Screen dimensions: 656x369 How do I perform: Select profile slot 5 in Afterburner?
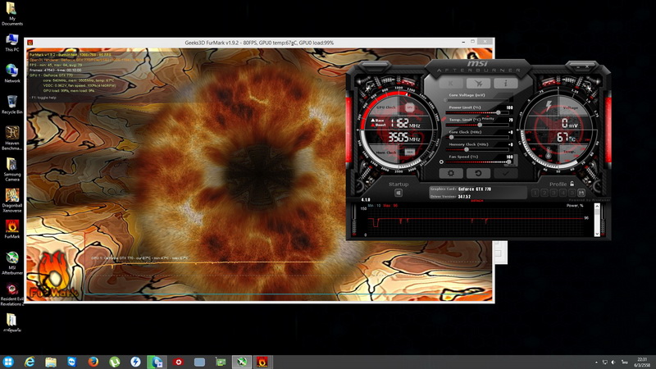(x=572, y=193)
